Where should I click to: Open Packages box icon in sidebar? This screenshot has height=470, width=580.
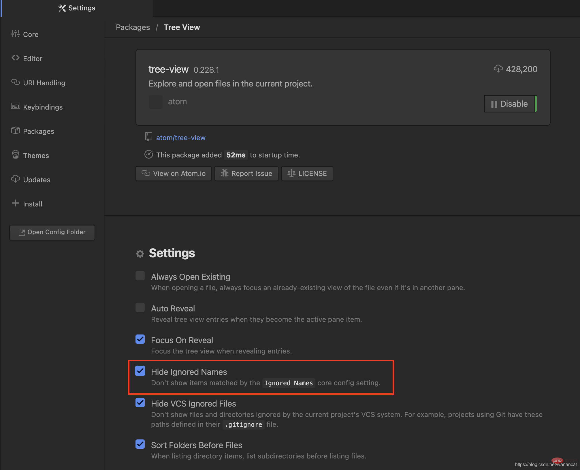coord(15,131)
